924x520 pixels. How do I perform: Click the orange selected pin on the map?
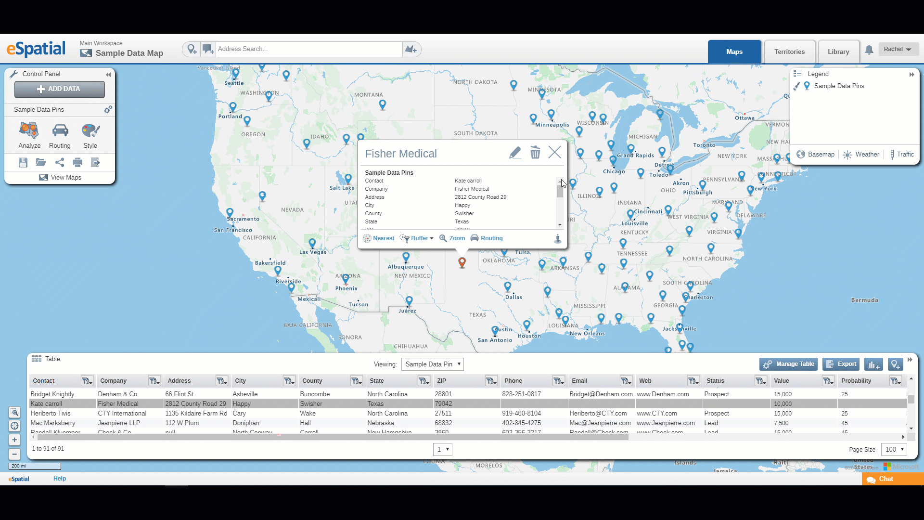point(462,262)
